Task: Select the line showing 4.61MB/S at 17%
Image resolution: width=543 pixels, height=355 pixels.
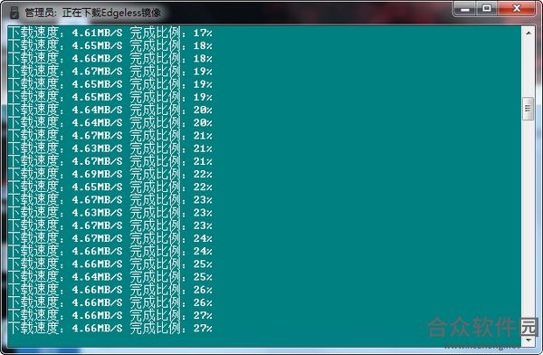Action: pyautogui.click(x=110, y=33)
